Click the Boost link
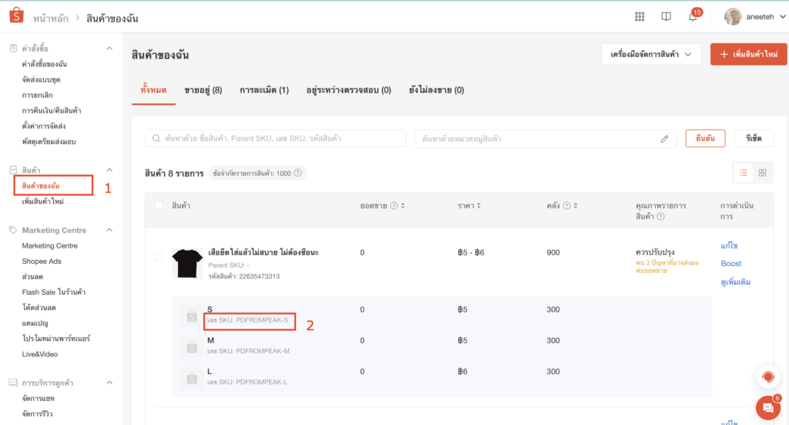This screenshot has height=425, width=789. point(731,263)
